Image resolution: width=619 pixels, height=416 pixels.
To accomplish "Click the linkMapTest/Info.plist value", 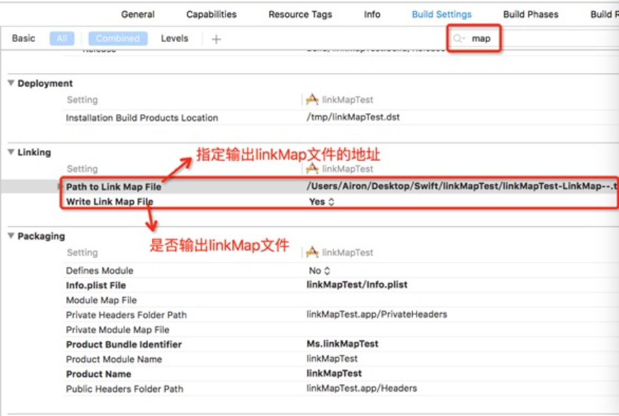I will (x=357, y=285).
